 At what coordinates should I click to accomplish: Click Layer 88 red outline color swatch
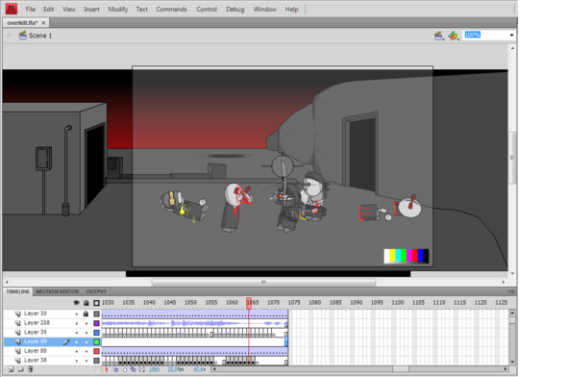96,351
